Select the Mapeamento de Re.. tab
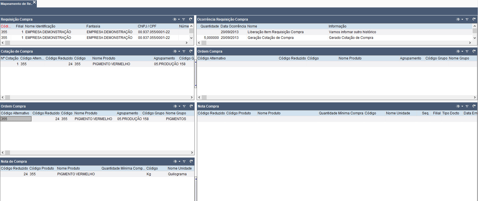 point(16,4)
